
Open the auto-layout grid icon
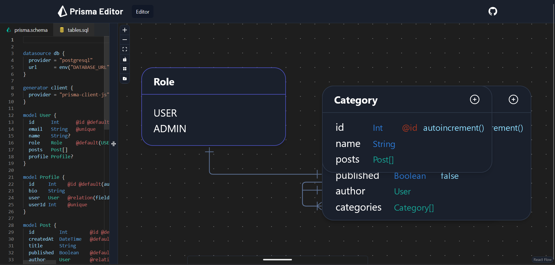(x=125, y=69)
